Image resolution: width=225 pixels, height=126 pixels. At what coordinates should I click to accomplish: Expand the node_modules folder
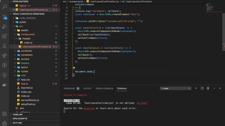tap(34, 18)
